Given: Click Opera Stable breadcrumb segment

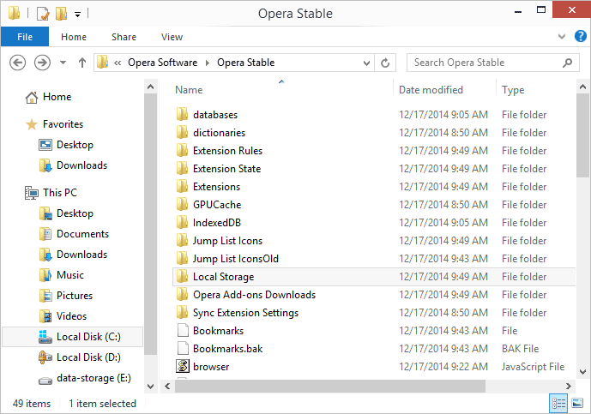Looking at the screenshot, I should [x=245, y=63].
